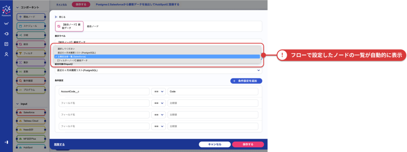Choose 直近6ヶ月未購買リスト (PostgreSQL) option
The width and height of the screenshot is (407, 152).
(77, 53)
